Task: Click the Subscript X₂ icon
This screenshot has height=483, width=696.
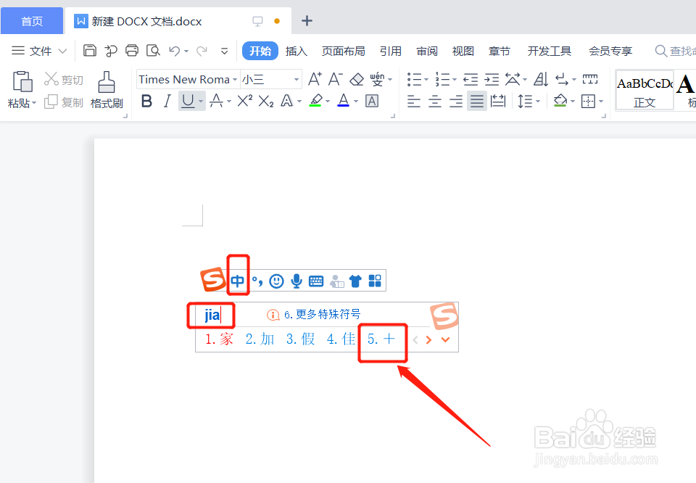Action: point(266,102)
